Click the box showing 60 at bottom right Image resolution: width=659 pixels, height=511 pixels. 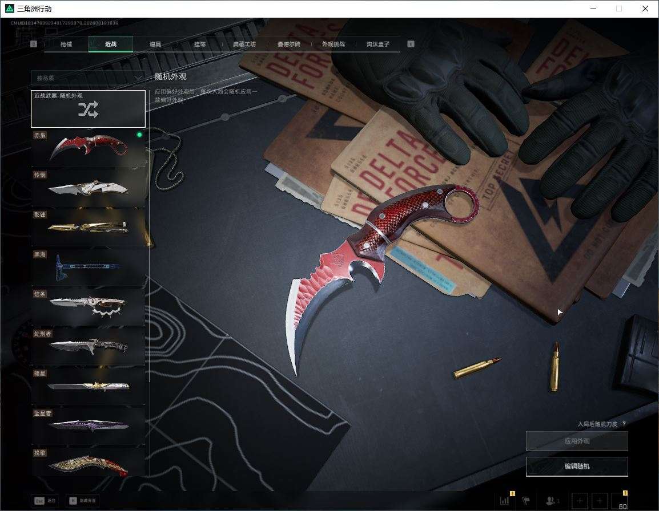click(x=620, y=501)
